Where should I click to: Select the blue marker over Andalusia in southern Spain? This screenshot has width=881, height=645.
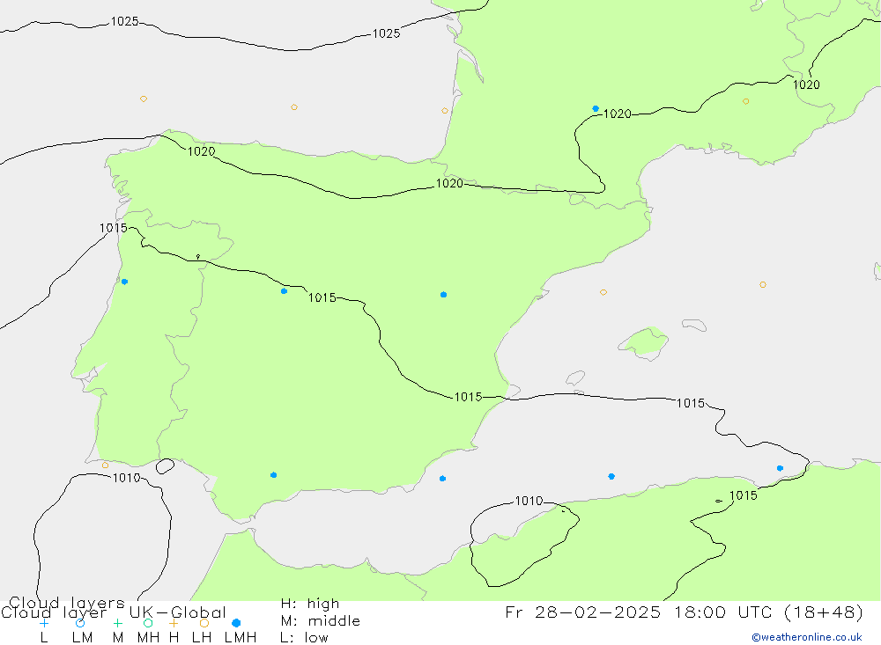click(x=274, y=475)
